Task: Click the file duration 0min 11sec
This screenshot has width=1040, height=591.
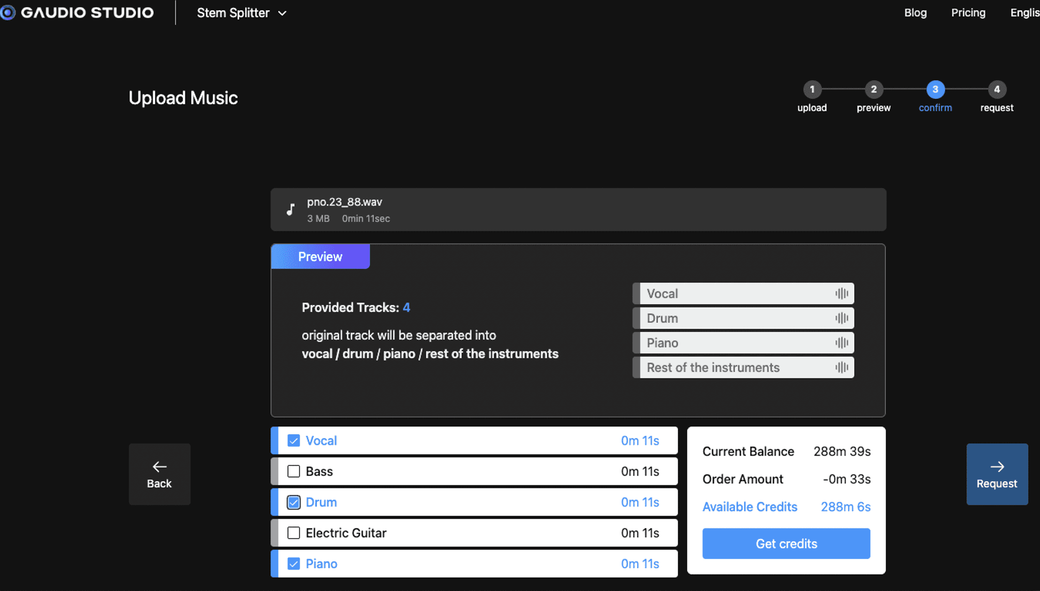Action: 366,219
